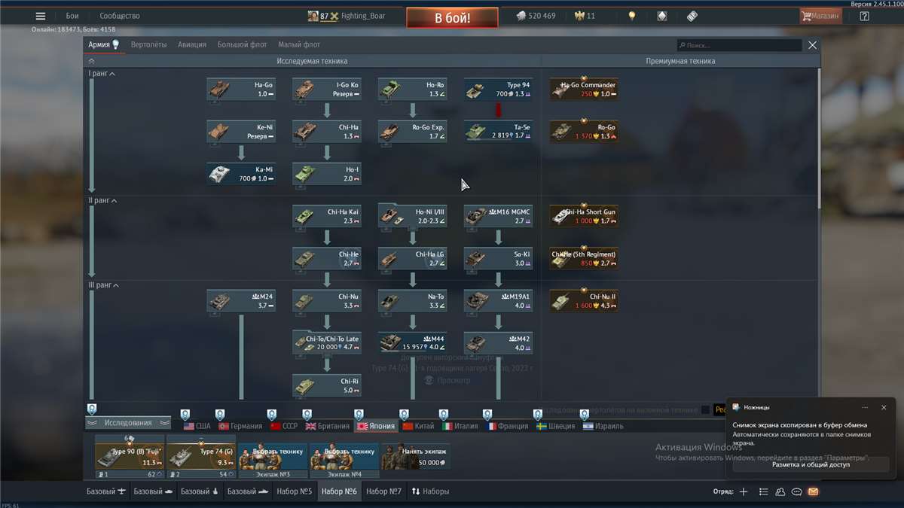The height and width of the screenshot is (508, 904).
Task: Select the M19A1 vehicle
Action: [x=499, y=301]
